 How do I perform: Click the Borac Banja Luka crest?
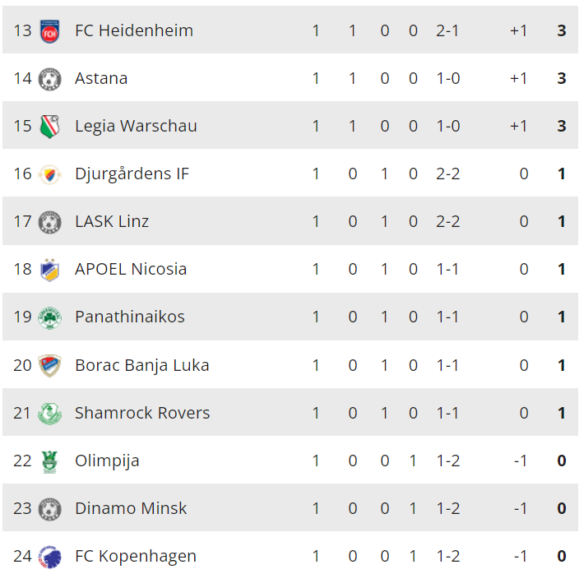point(50,365)
